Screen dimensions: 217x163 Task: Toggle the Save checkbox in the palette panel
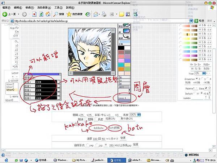[x=206, y=88]
